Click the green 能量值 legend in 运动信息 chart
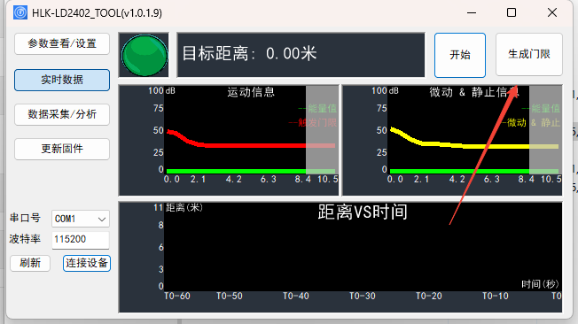The width and height of the screenshot is (578, 324). 317,109
